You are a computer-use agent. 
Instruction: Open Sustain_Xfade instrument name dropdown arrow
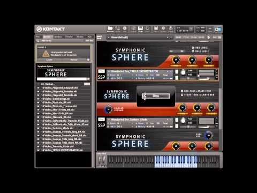point(109,120)
